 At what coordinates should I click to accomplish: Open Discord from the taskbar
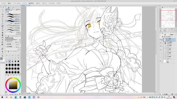(34, 97)
